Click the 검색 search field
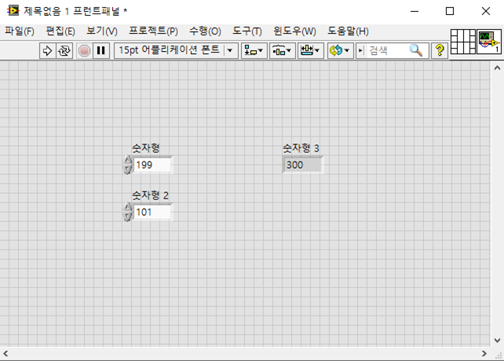 (x=387, y=50)
